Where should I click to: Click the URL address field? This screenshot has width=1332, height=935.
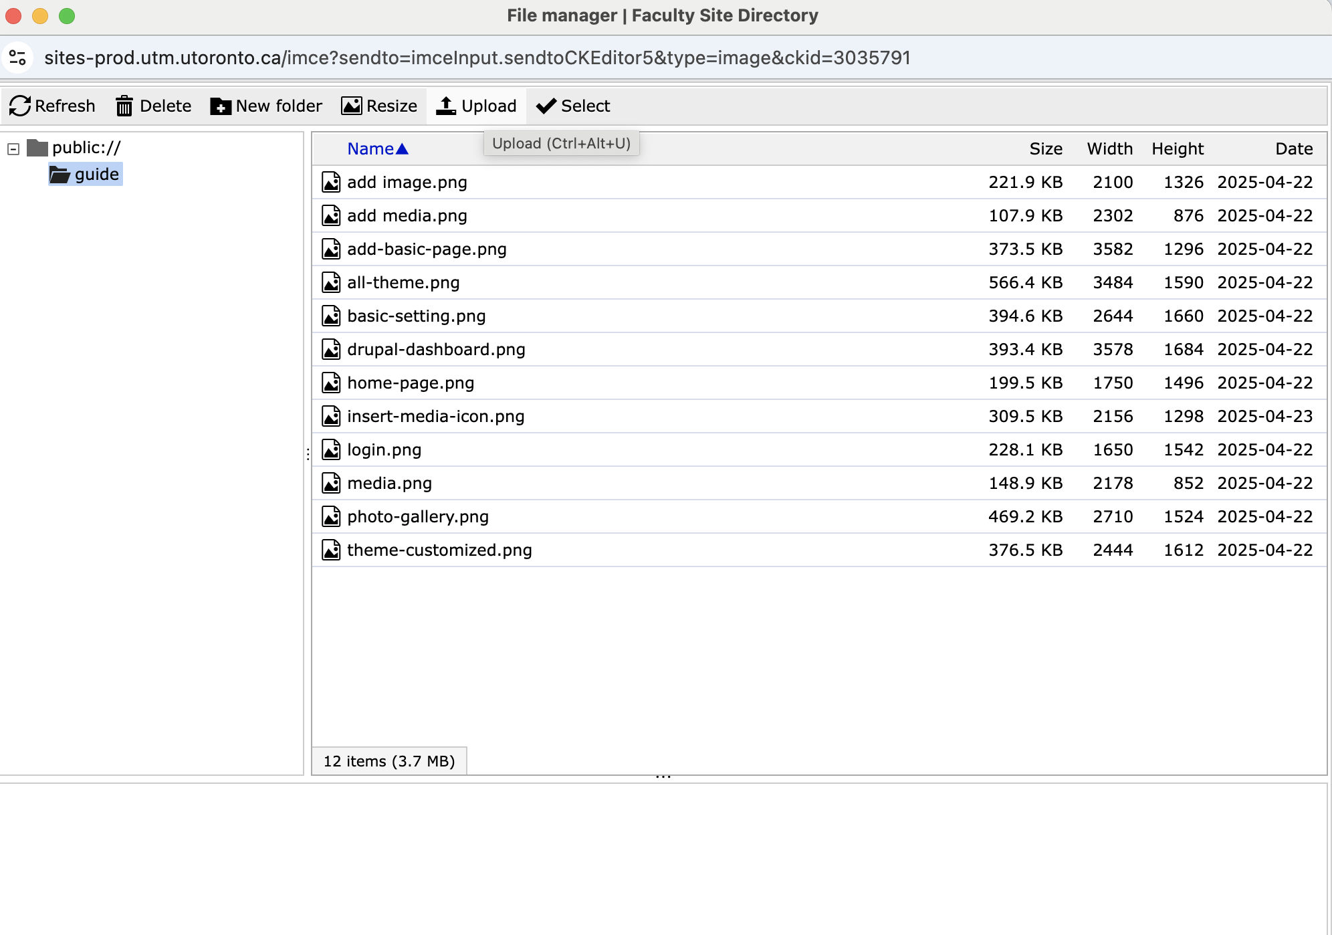[x=477, y=58]
